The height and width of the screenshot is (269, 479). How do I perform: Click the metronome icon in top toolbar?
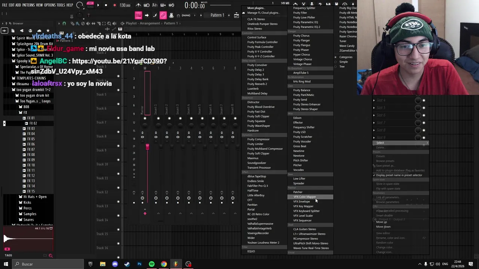click(138, 5)
